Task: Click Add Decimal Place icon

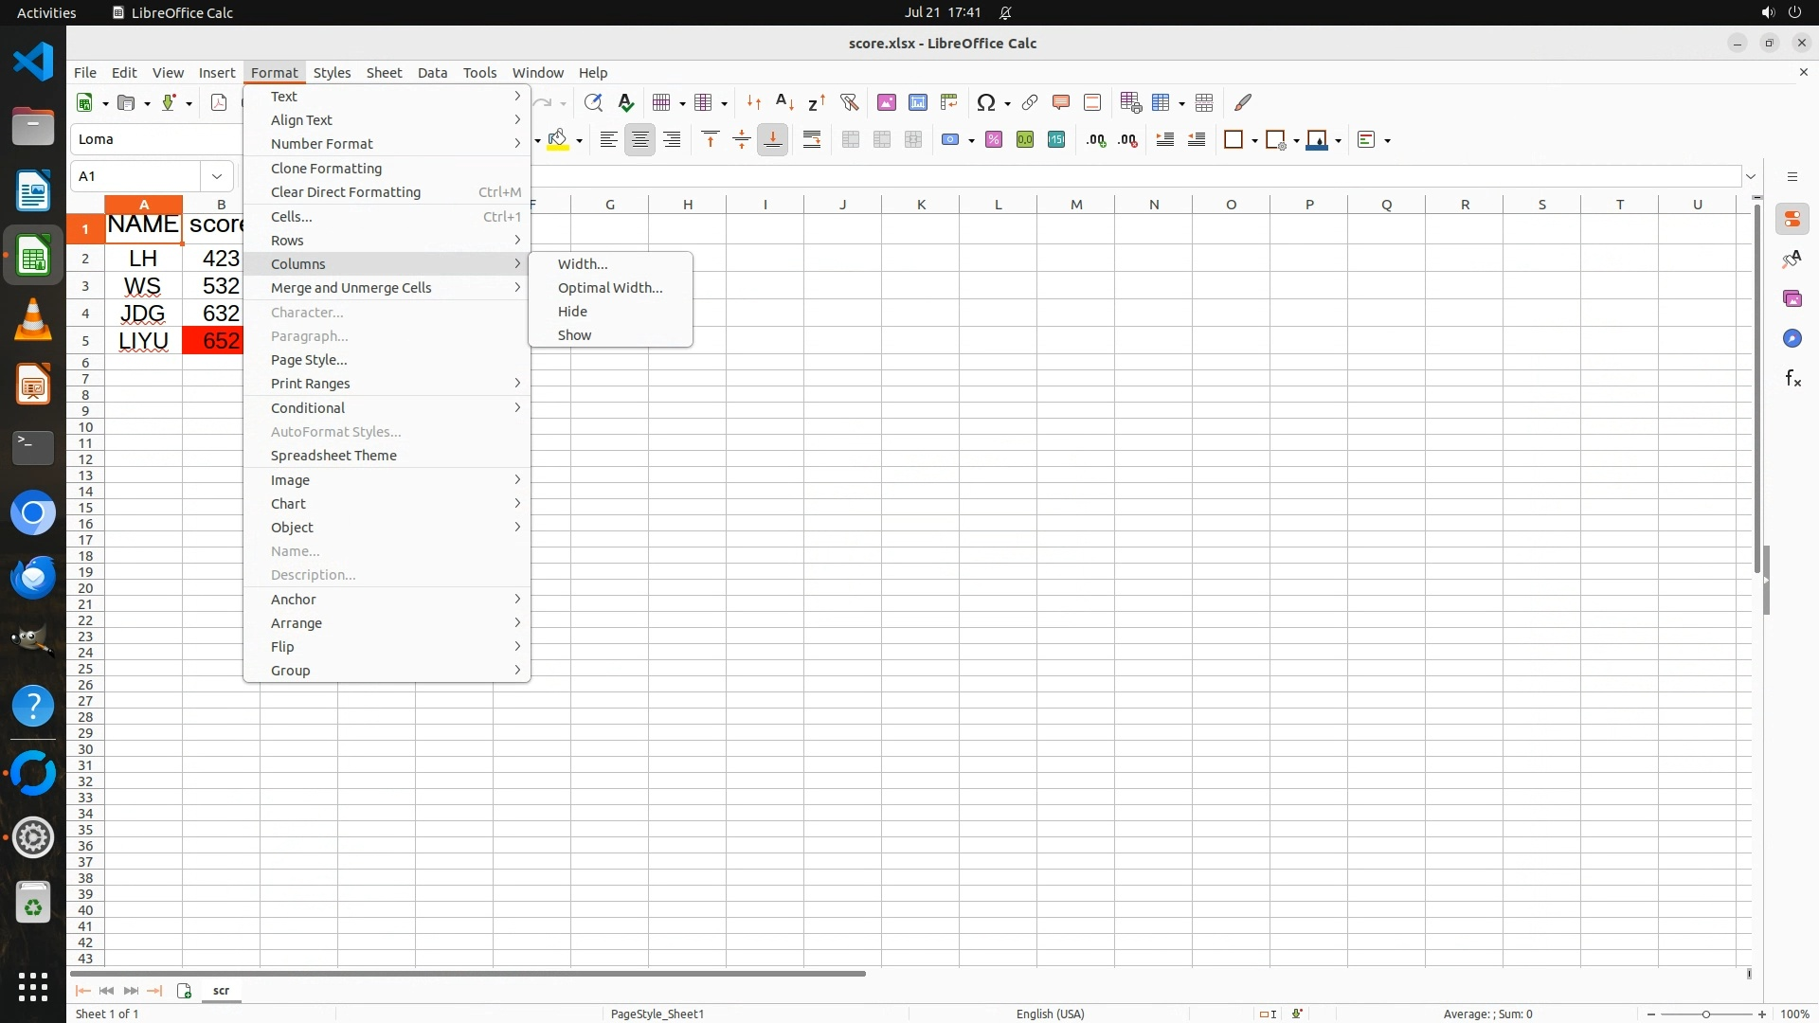Action: (1096, 140)
